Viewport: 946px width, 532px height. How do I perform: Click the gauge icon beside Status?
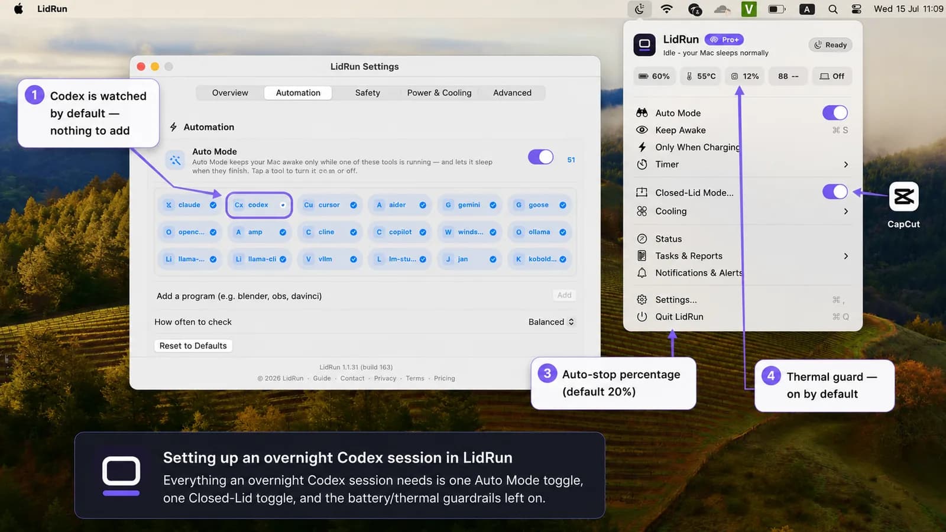tap(642, 239)
